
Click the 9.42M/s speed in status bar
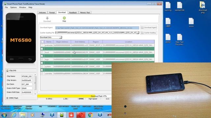[x=49, y=99]
